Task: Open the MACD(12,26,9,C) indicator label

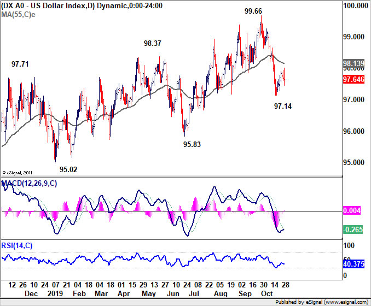Action: click(29, 184)
